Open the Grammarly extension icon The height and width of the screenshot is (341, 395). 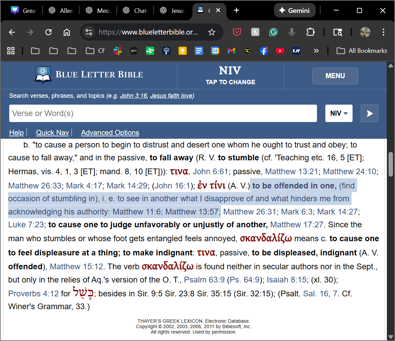pos(273,32)
